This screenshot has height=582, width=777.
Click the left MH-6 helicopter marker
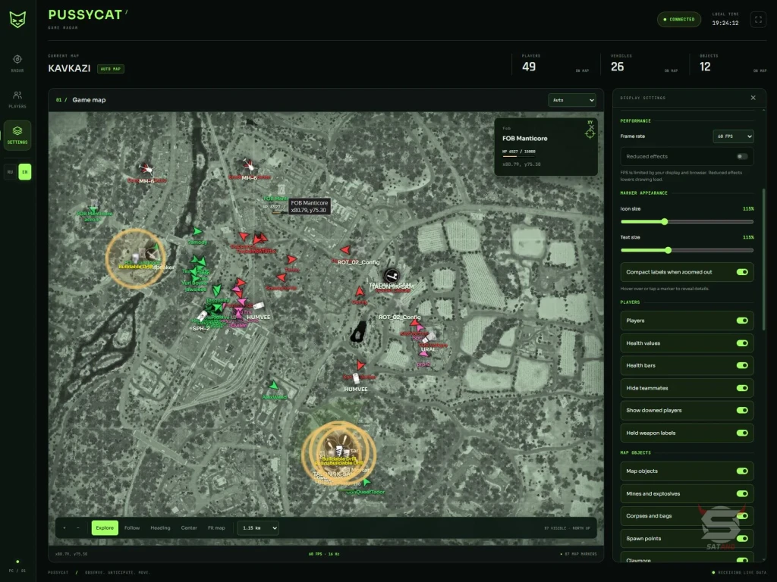[146, 169]
